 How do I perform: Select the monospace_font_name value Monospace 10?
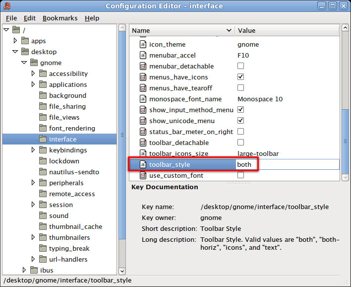260,99
